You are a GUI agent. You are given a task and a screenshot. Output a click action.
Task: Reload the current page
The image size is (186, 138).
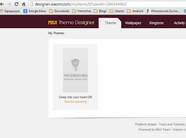[16, 4]
